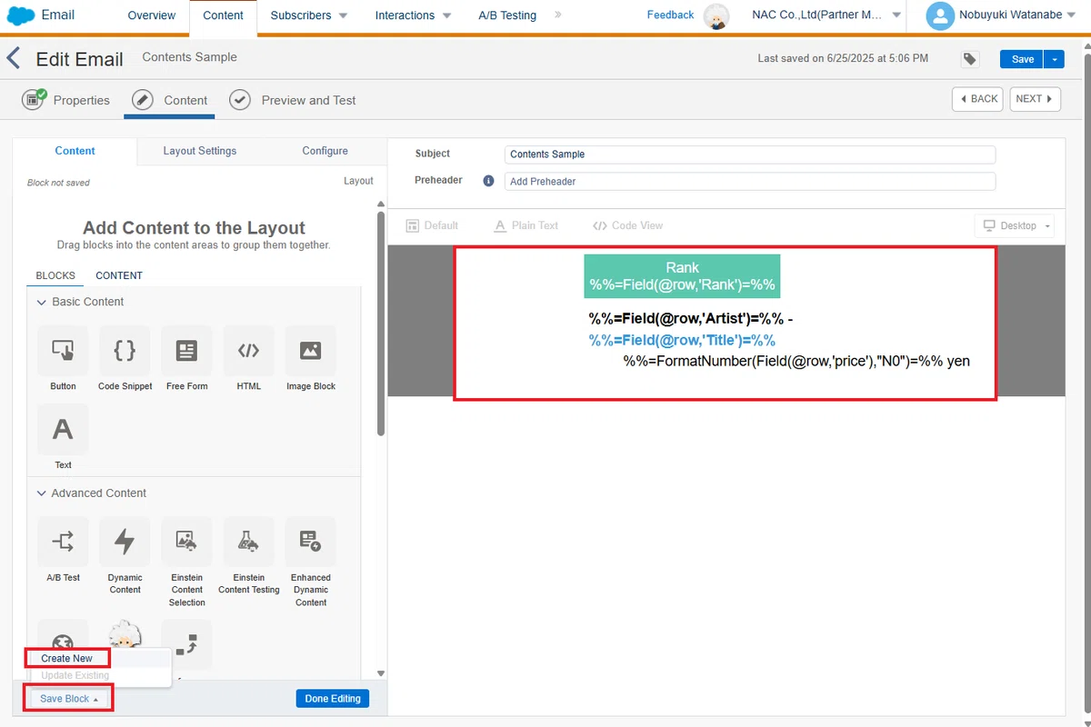Open the Save button dropdown arrow

pos(1054,59)
